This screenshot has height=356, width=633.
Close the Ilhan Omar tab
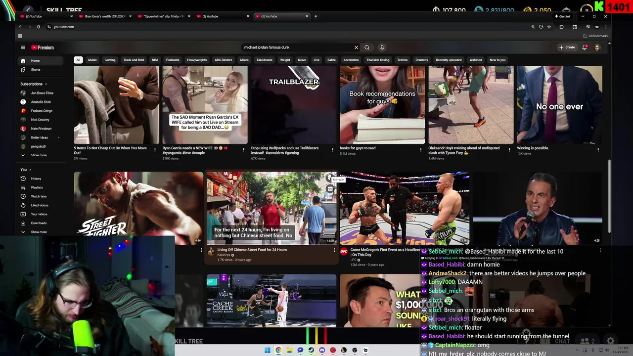pos(130,16)
